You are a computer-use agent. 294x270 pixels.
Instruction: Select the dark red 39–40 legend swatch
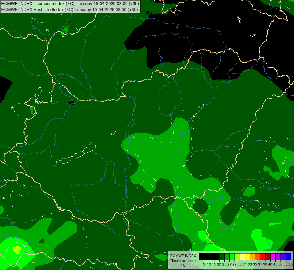point(268,256)
